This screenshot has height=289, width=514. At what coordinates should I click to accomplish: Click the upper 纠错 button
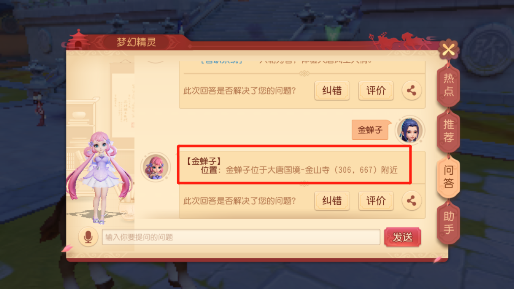click(332, 91)
